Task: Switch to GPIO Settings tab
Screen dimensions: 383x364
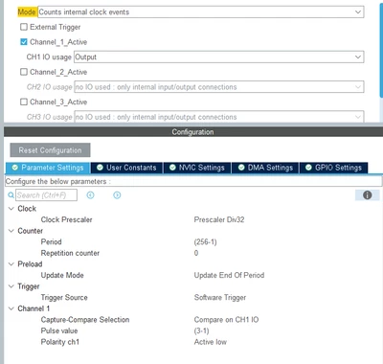Action: [333, 168]
